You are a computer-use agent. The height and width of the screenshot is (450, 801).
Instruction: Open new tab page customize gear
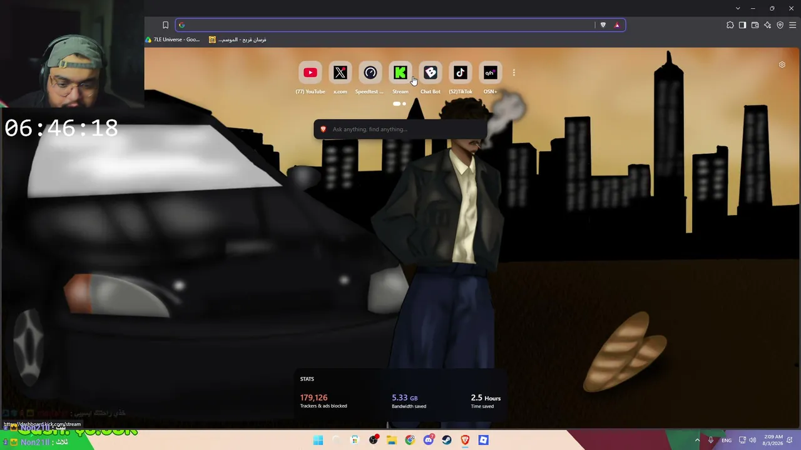[x=782, y=64]
